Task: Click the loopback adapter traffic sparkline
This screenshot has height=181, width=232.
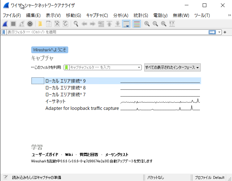Action: [160, 108]
